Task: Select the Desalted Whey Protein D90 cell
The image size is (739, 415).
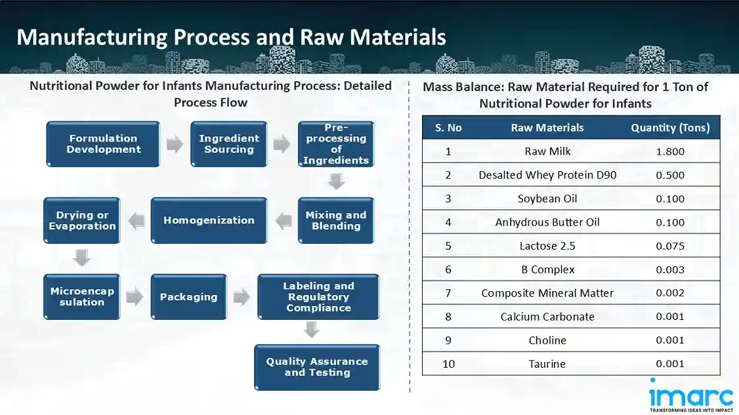Action: point(547,175)
